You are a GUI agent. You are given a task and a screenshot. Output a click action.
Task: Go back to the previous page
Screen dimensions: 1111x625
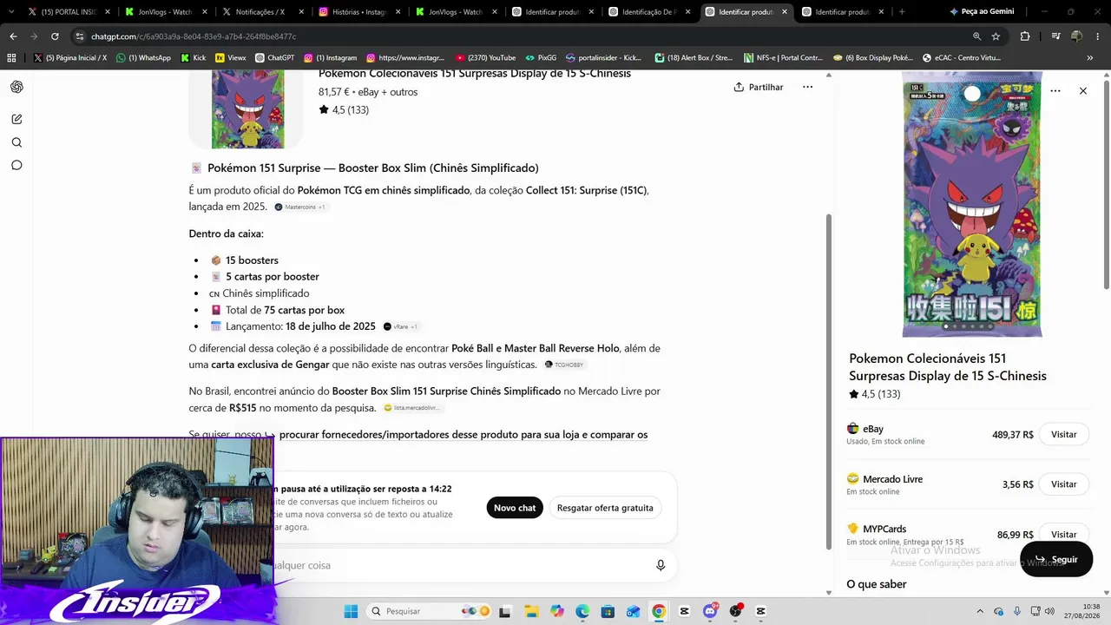click(x=13, y=36)
